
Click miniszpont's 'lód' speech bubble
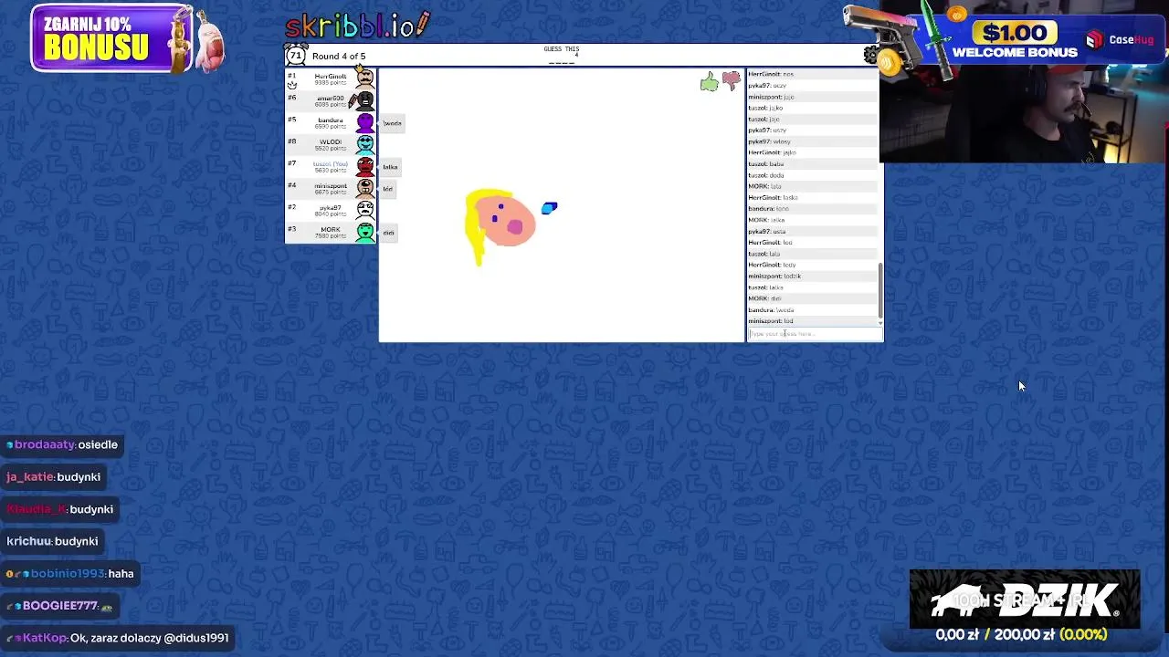coord(387,189)
